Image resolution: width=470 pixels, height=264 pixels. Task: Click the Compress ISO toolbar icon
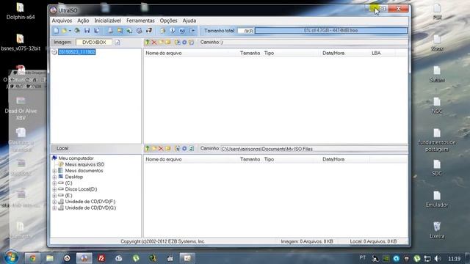[x=129, y=31]
